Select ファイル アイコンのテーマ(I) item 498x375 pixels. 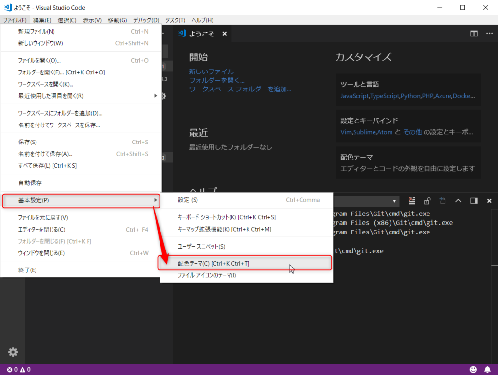247,275
